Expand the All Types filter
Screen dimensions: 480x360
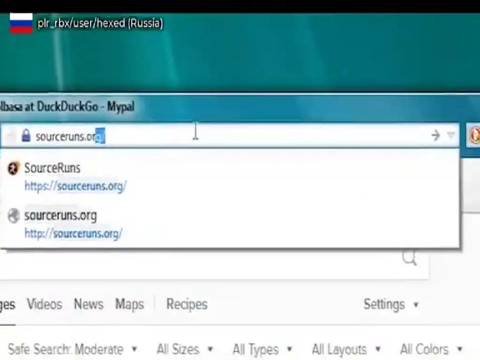[262, 349]
